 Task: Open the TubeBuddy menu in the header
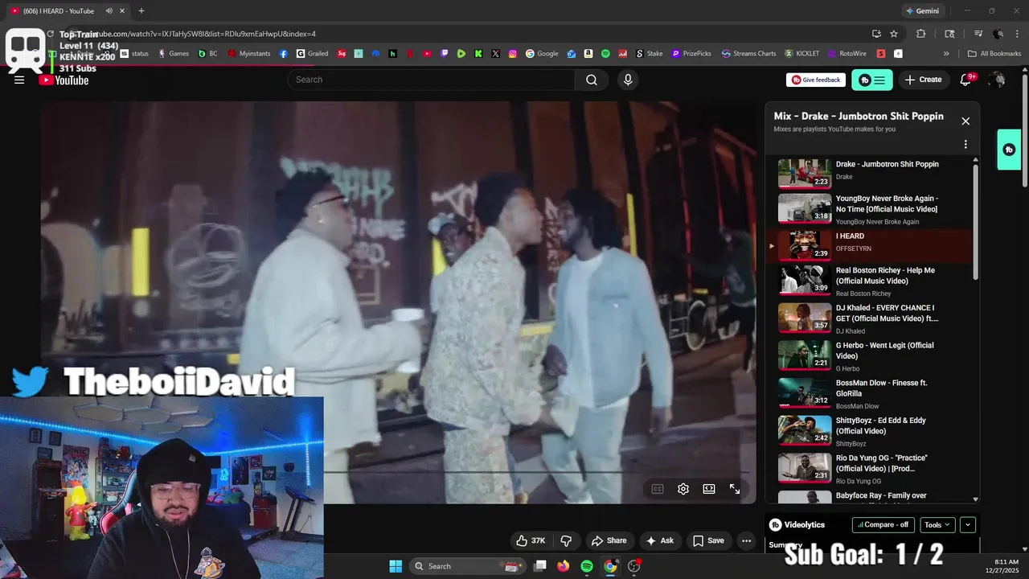pos(872,80)
